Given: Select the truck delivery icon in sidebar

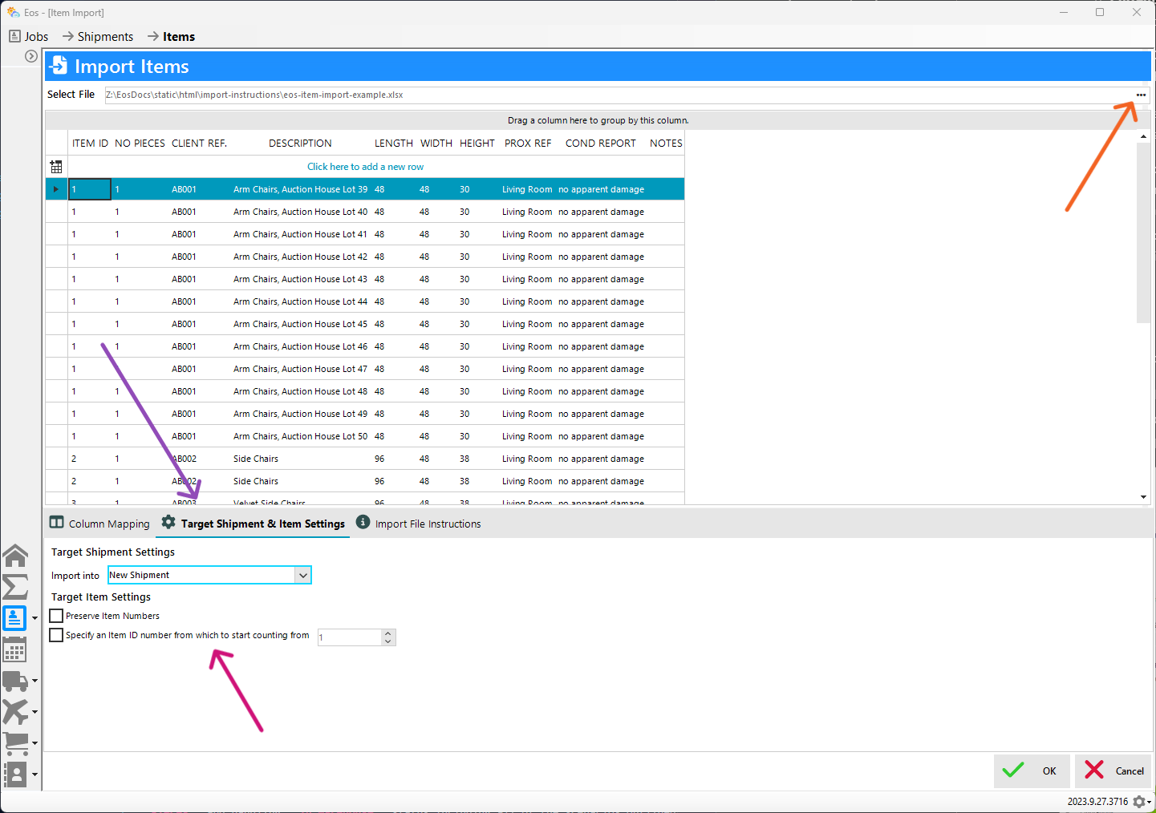Looking at the screenshot, I should click(x=15, y=681).
